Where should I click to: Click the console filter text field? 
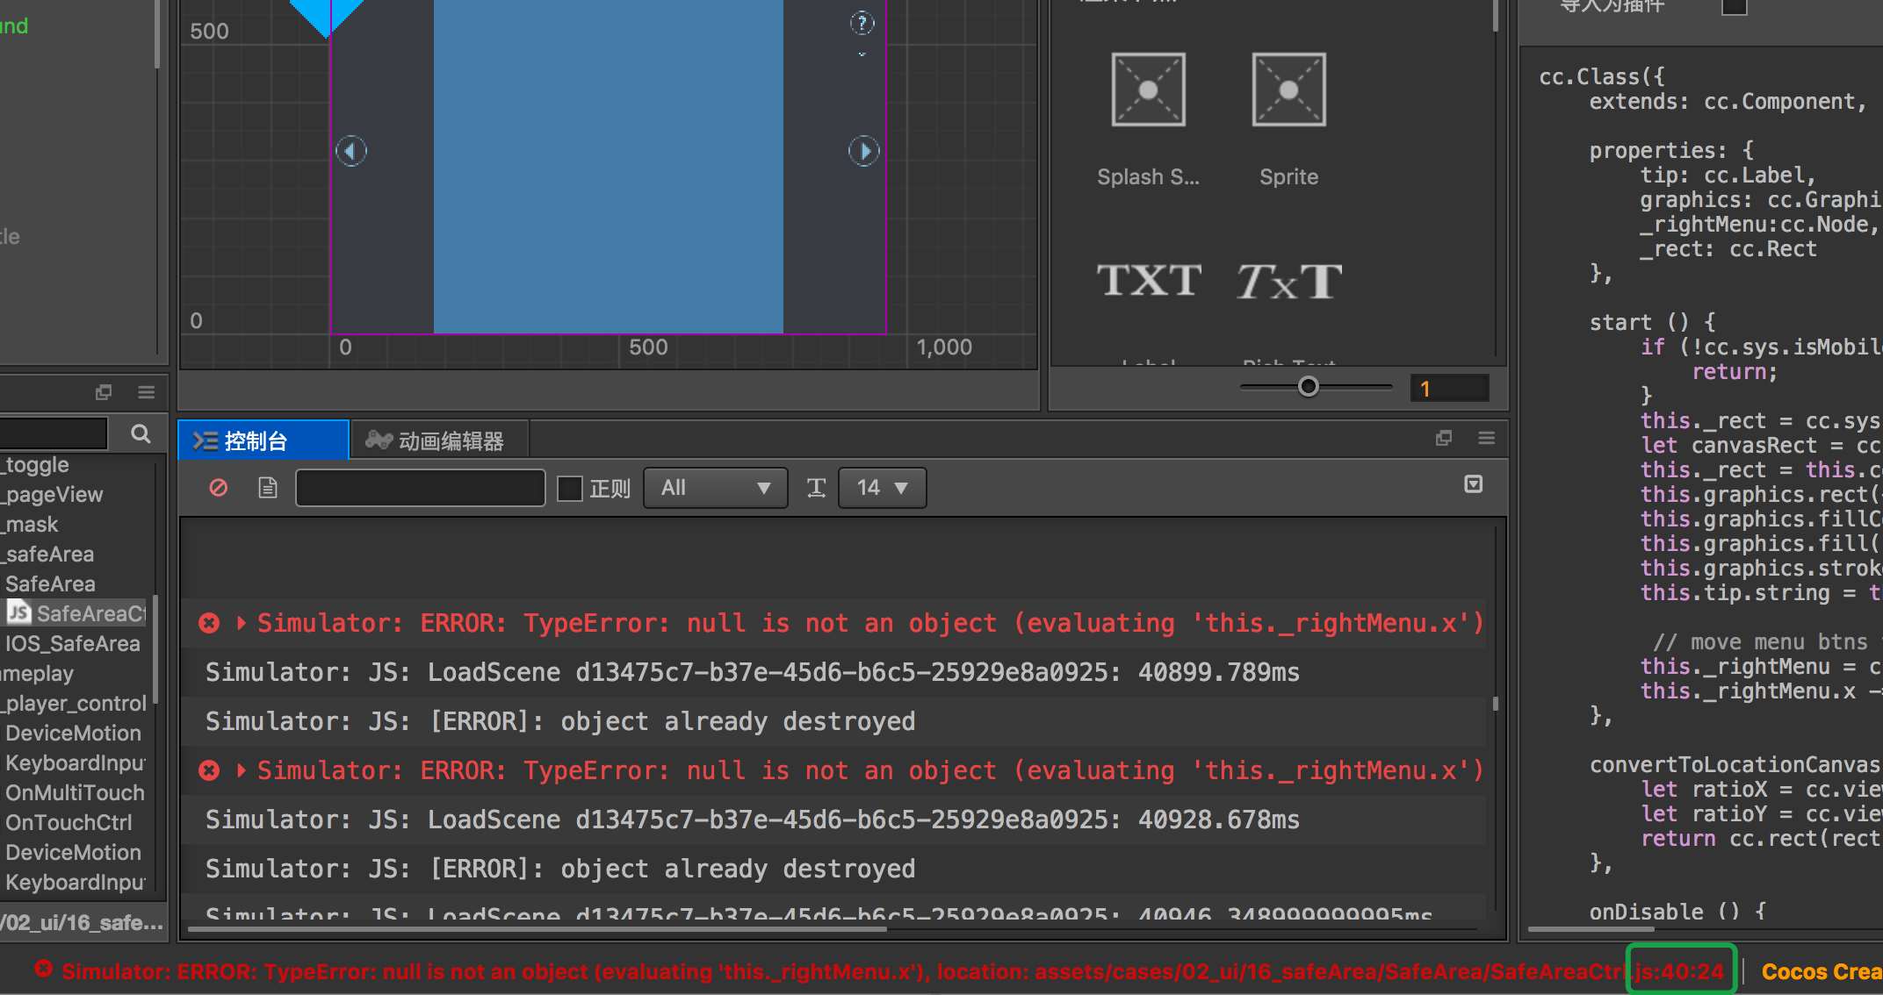tap(420, 488)
